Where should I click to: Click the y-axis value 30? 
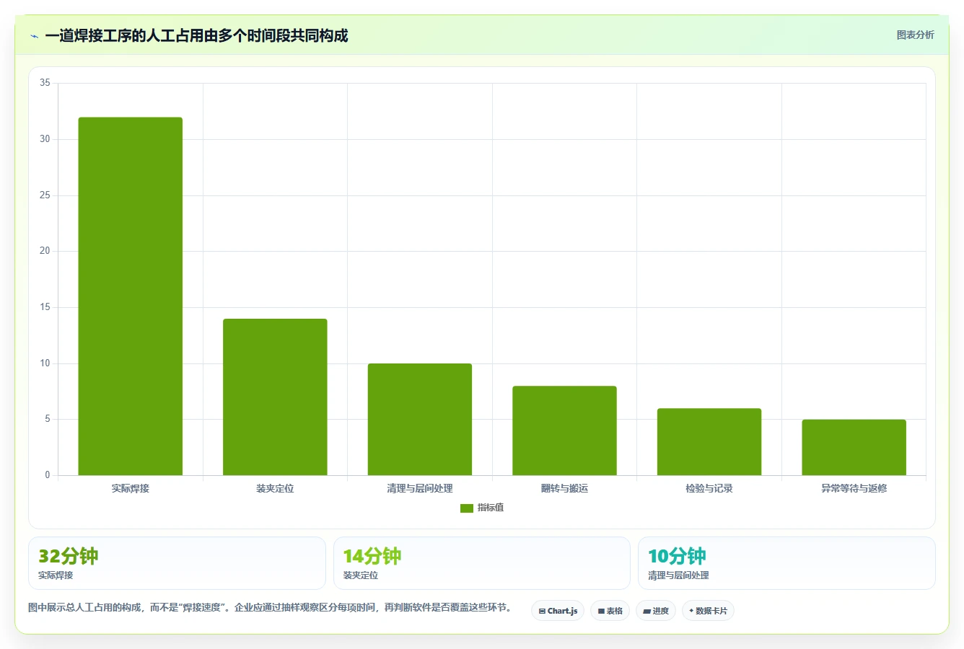point(45,139)
